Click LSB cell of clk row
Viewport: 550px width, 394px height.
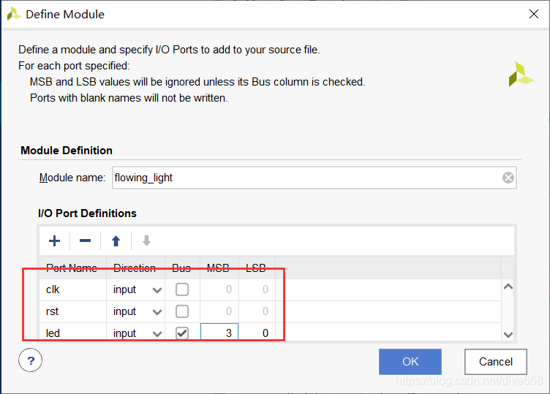[x=257, y=290]
